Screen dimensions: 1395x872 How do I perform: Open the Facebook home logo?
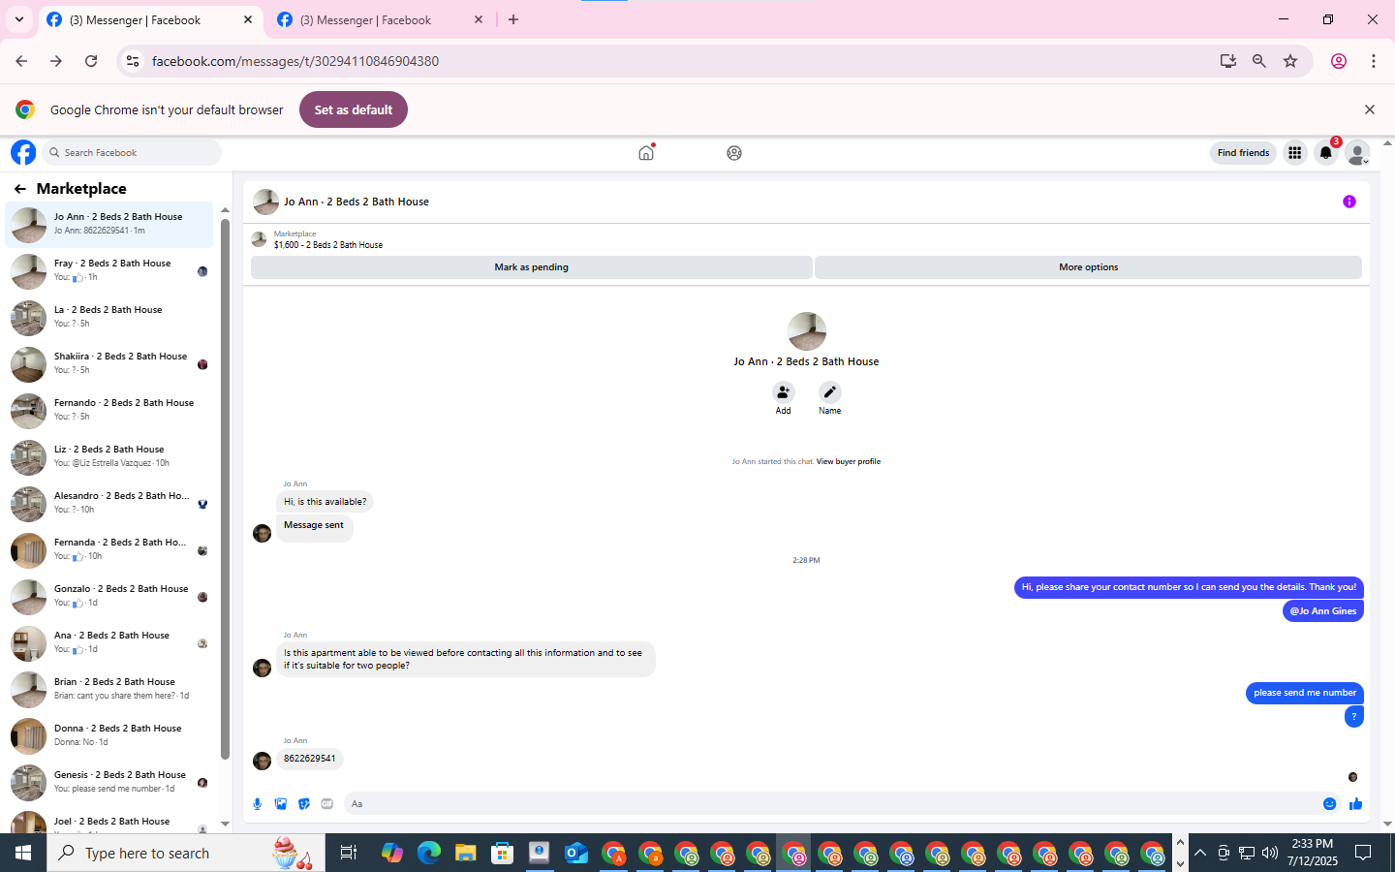pos(23,152)
